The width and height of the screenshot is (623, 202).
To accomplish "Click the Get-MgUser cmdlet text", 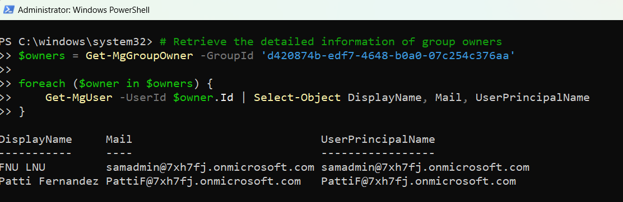I will coord(78,98).
